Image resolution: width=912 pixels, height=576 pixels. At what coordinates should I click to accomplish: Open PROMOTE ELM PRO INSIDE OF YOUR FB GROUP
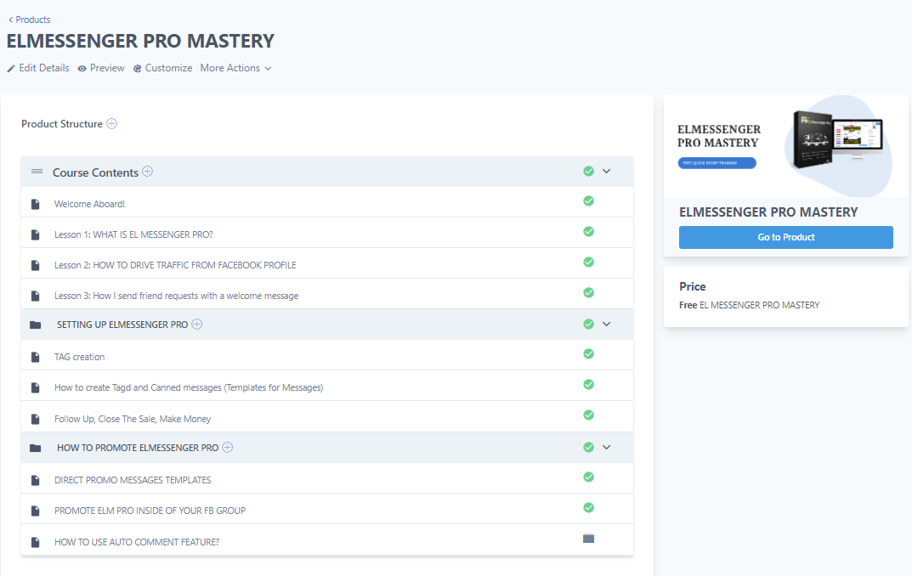tap(150, 511)
